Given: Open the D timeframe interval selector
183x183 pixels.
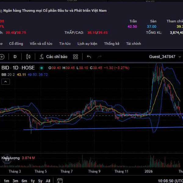Looking at the screenshot, I should click(x=15, y=57).
